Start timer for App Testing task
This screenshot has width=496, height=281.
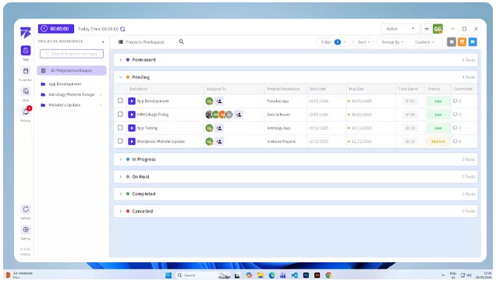pos(132,128)
